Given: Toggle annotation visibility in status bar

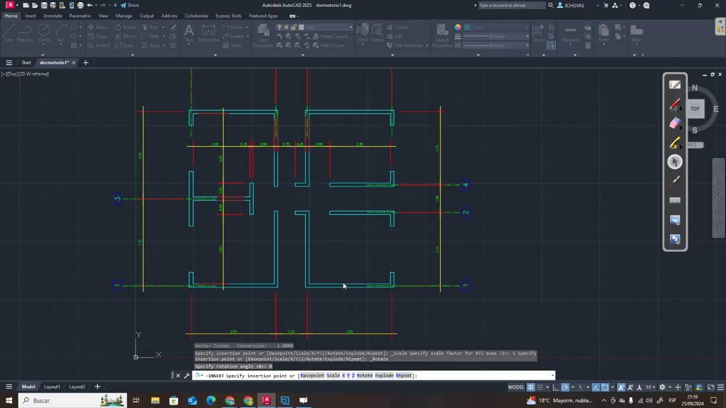Looking at the screenshot, I should pyautogui.click(x=622, y=387).
